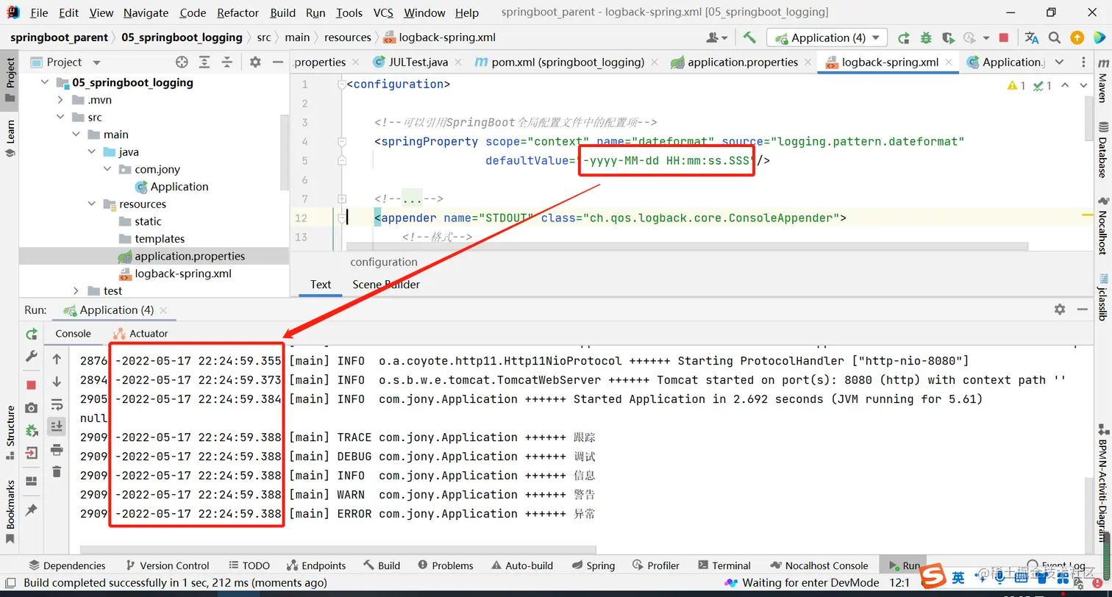Open the user account dropdown in toolbar
The image size is (1112, 597).
716,37
